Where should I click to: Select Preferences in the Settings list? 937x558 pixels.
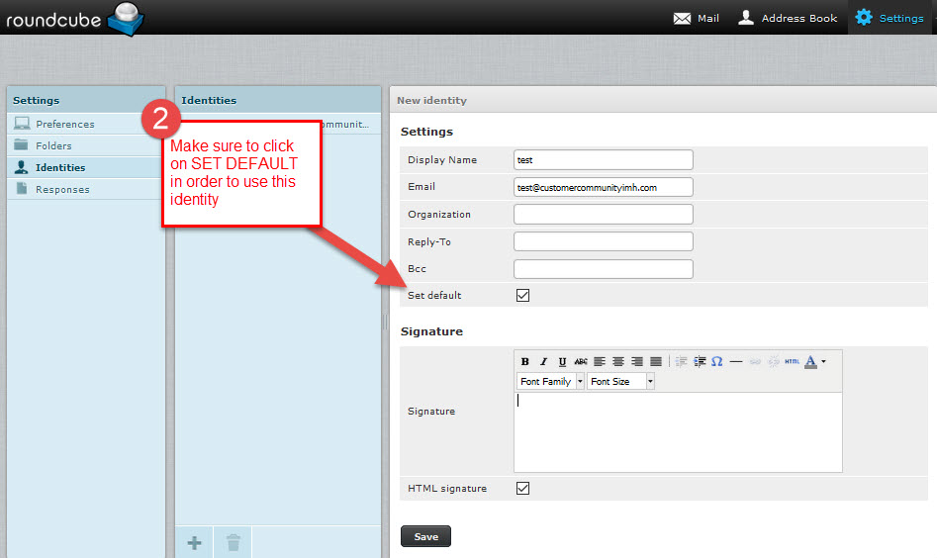[65, 124]
